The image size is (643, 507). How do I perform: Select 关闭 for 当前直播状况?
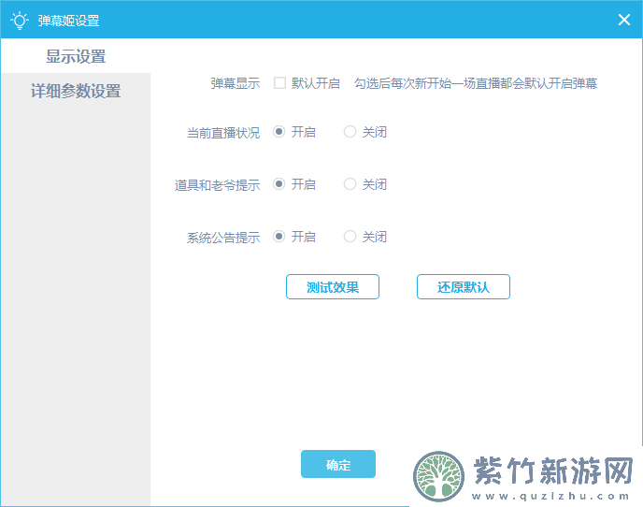350,132
